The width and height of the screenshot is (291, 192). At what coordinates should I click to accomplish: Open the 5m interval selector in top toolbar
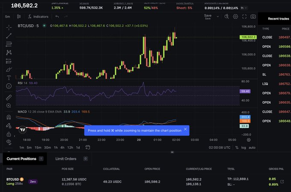[x=8, y=17]
